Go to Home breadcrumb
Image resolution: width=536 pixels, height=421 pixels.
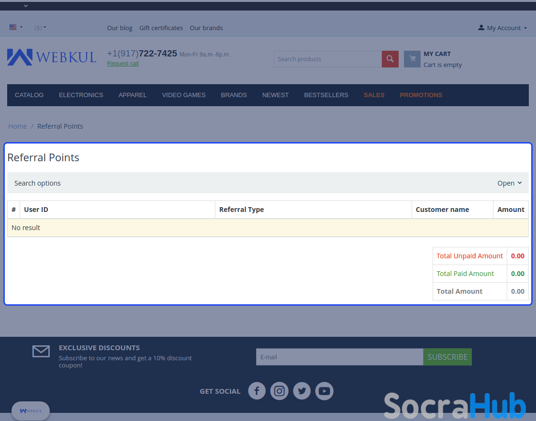[17, 126]
